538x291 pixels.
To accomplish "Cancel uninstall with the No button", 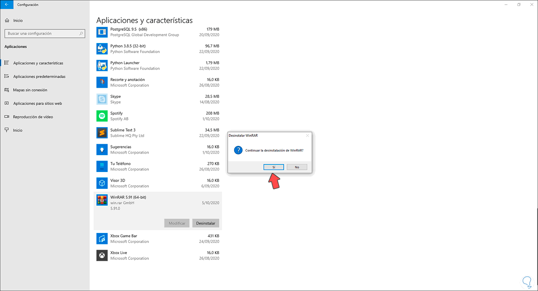I will pos(297,167).
